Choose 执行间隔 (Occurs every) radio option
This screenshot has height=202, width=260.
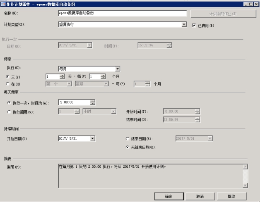pos(8,111)
